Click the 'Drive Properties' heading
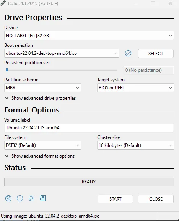 (x=33, y=18)
